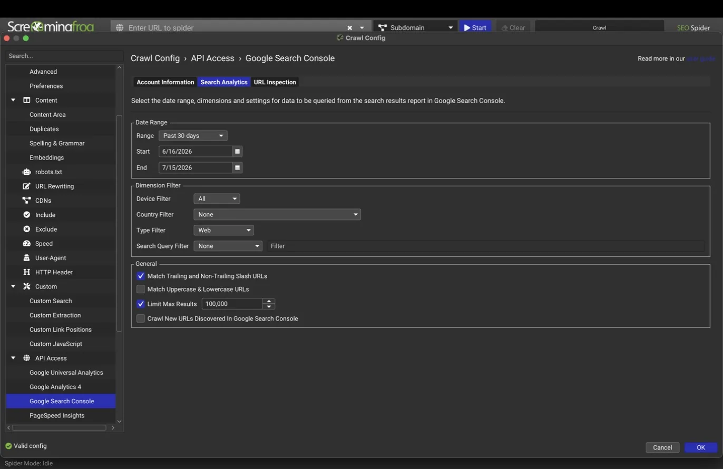Enable Crawl New URLs Discovered in Search Console
Image resolution: width=723 pixels, height=469 pixels.
pyautogui.click(x=141, y=318)
